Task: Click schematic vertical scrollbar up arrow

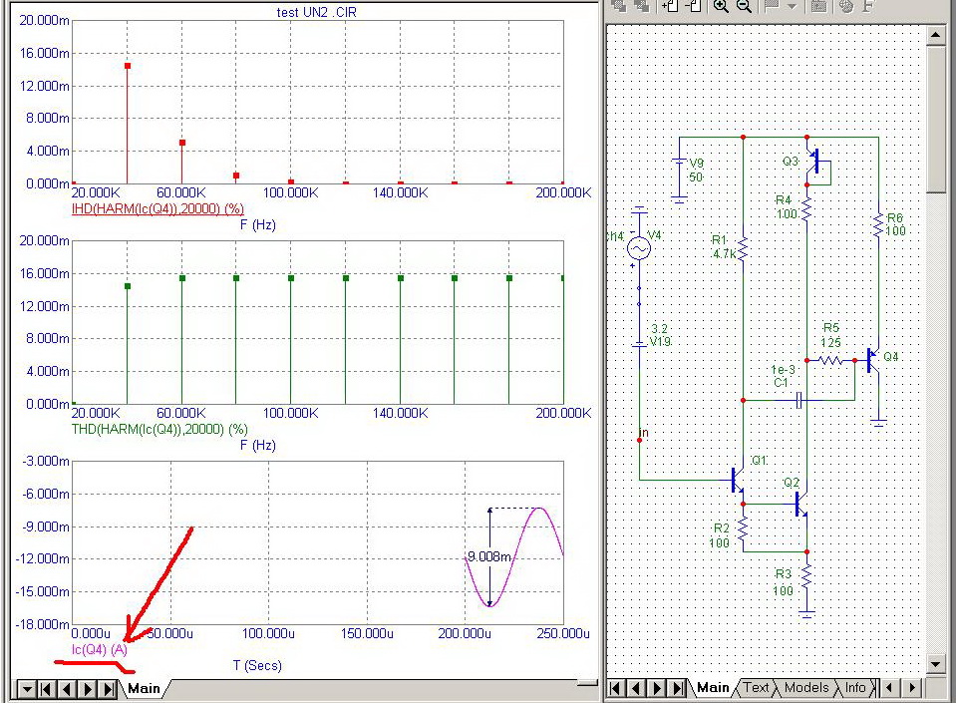Action: tap(936, 35)
